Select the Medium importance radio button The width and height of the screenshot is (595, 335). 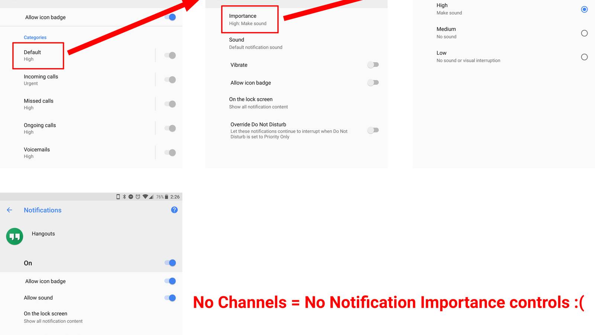[x=584, y=33]
